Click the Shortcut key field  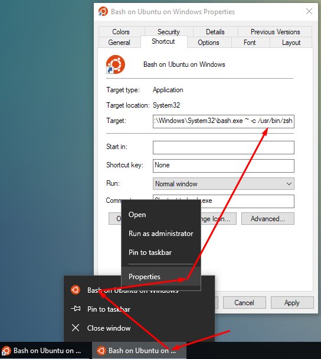pyautogui.click(x=224, y=166)
